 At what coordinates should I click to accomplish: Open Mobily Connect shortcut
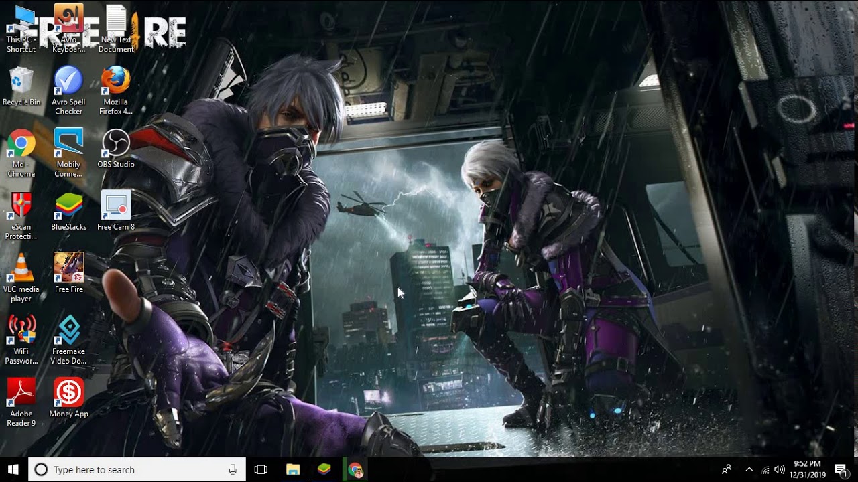point(68,153)
